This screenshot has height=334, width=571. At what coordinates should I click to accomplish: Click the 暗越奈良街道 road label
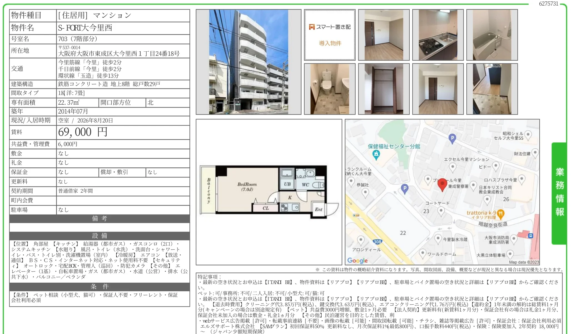pyautogui.click(x=493, y=224)
